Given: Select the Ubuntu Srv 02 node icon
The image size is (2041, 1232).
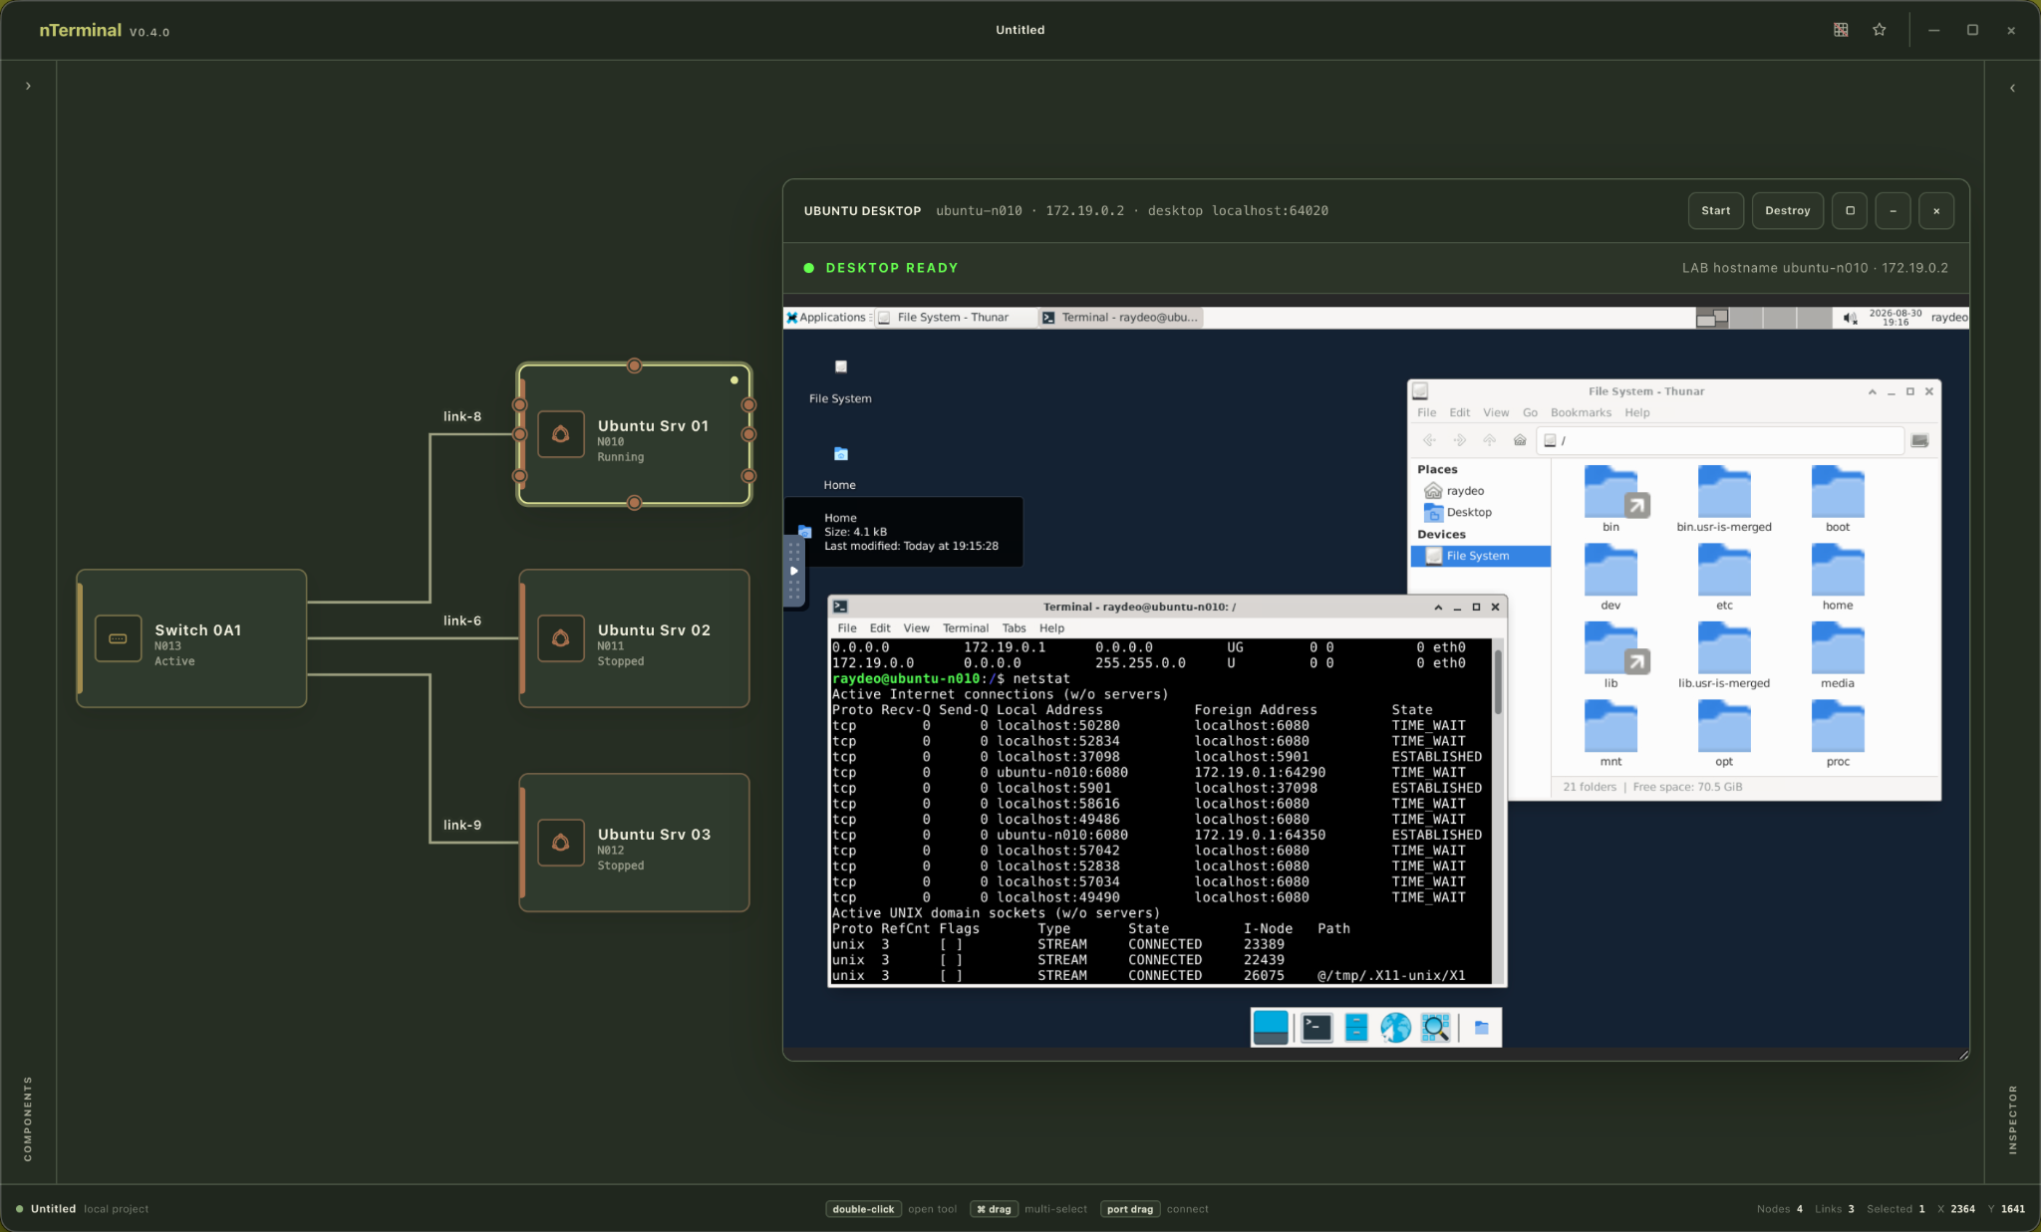Looking at the screenshot, I should (x=561, y=638).
